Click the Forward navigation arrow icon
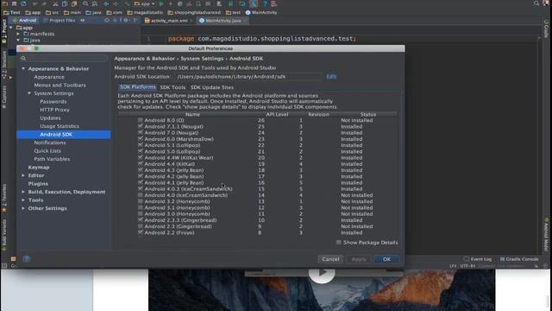Viewport: 552px width, 311px height. [115, 3]
